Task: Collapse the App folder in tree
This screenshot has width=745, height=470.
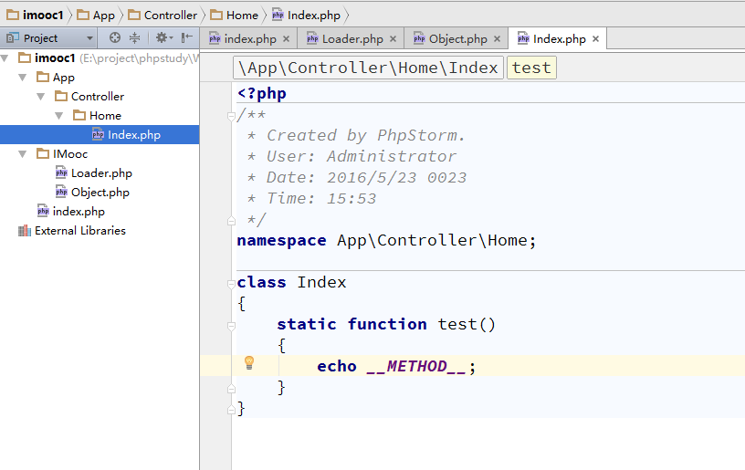Action: pos(22,78)
